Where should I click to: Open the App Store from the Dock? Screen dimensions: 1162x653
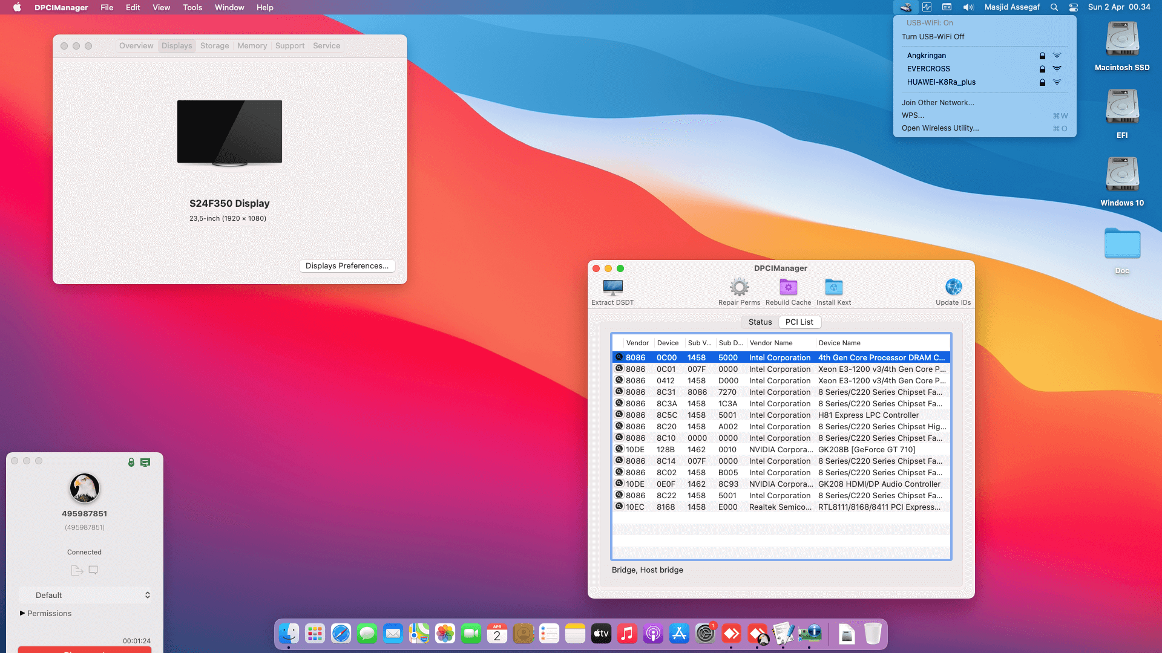tap(679, 634)
